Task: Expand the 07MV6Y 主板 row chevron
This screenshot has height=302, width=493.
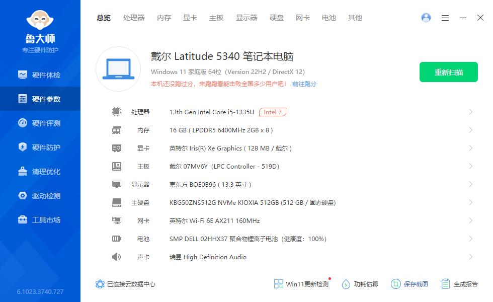Action: [471, 166]
